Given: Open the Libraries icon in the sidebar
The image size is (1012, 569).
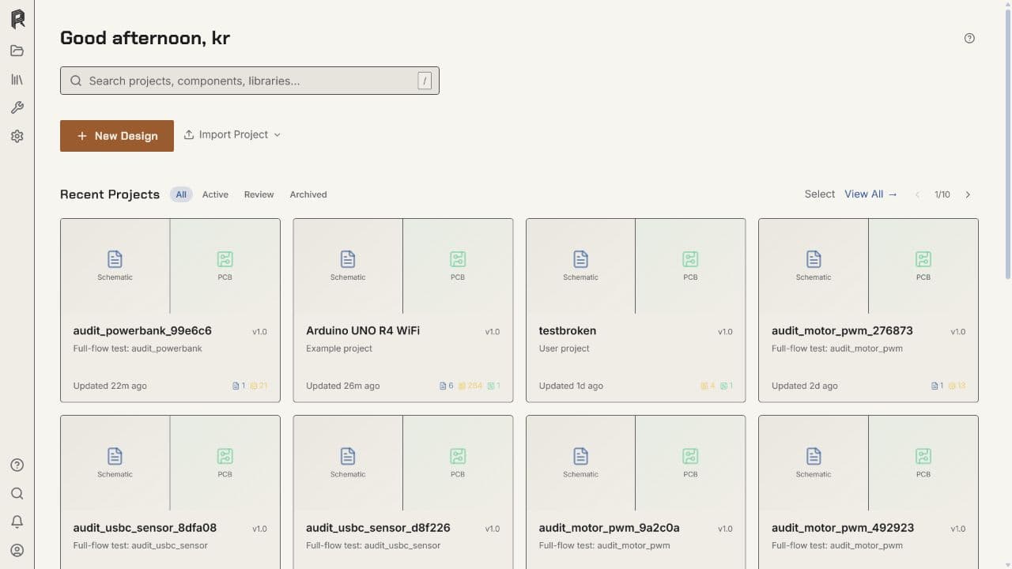Looking at the screenshot, I should click(17, 79).
